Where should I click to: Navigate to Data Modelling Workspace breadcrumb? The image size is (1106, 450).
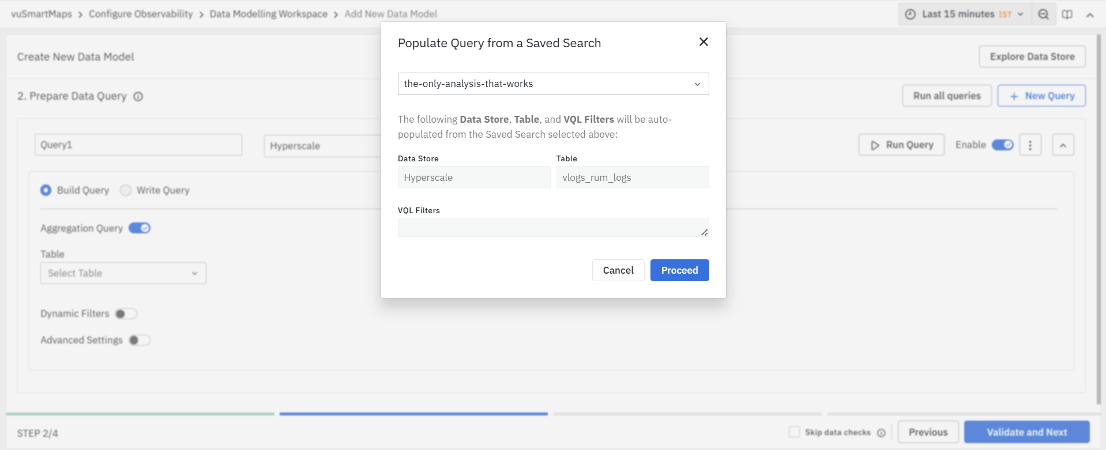(268, 14)
